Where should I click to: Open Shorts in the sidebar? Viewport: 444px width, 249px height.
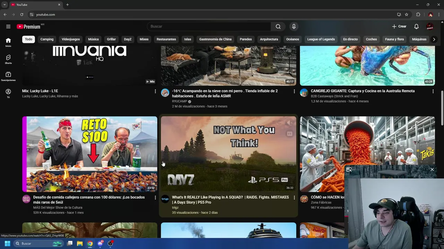tap(8, 59)
